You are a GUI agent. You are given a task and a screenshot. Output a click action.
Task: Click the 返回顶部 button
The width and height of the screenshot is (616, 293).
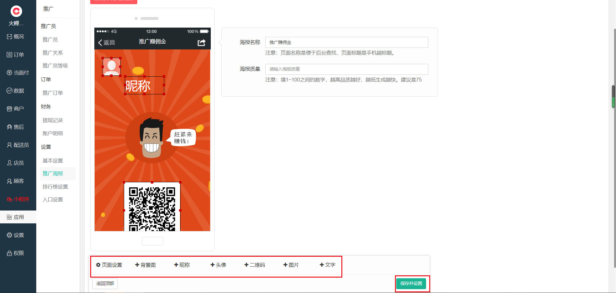click(105, 284)
